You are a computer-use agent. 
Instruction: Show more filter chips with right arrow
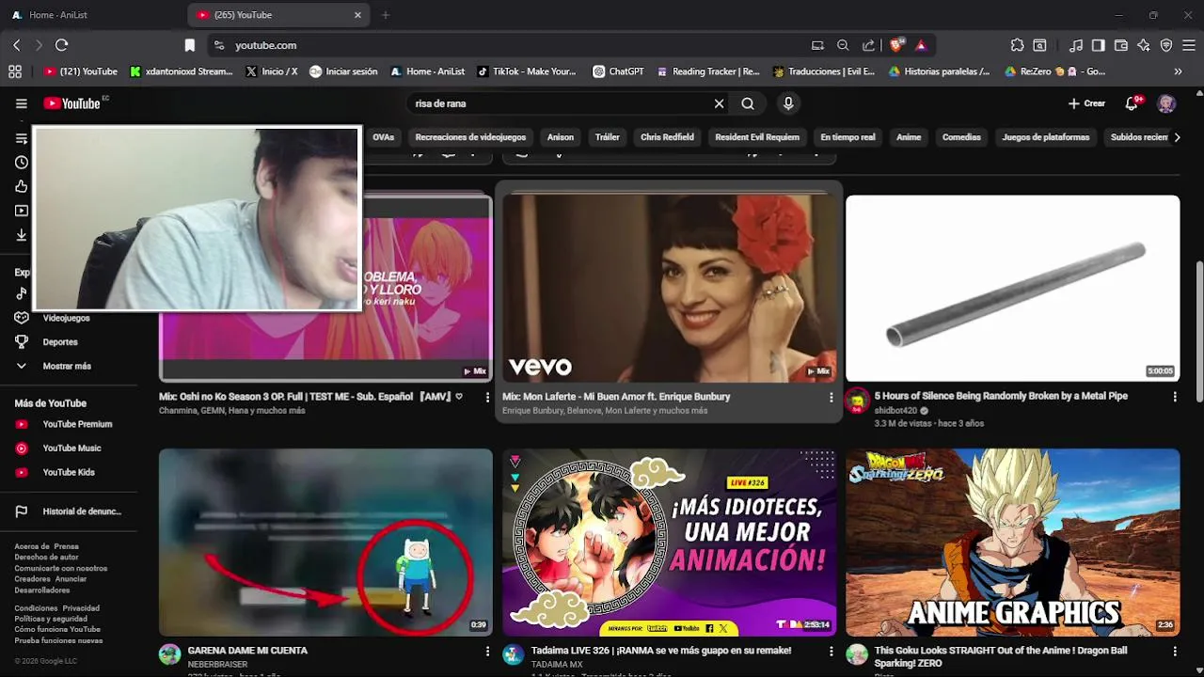pyautogui.click(x=1176, y=137)
